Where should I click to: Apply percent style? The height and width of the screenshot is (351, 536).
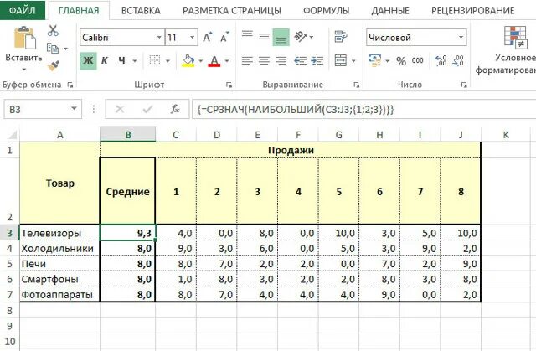tap(401, 61)
